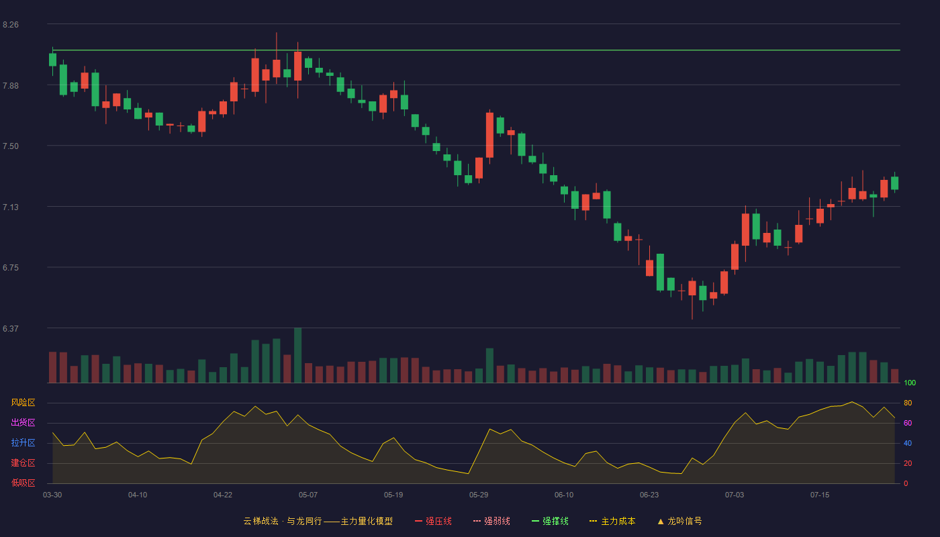Viewport: 940px width, 537px height.
Task: Toggle the 强弱线 legend entry
Action: (x=491, y=521)
